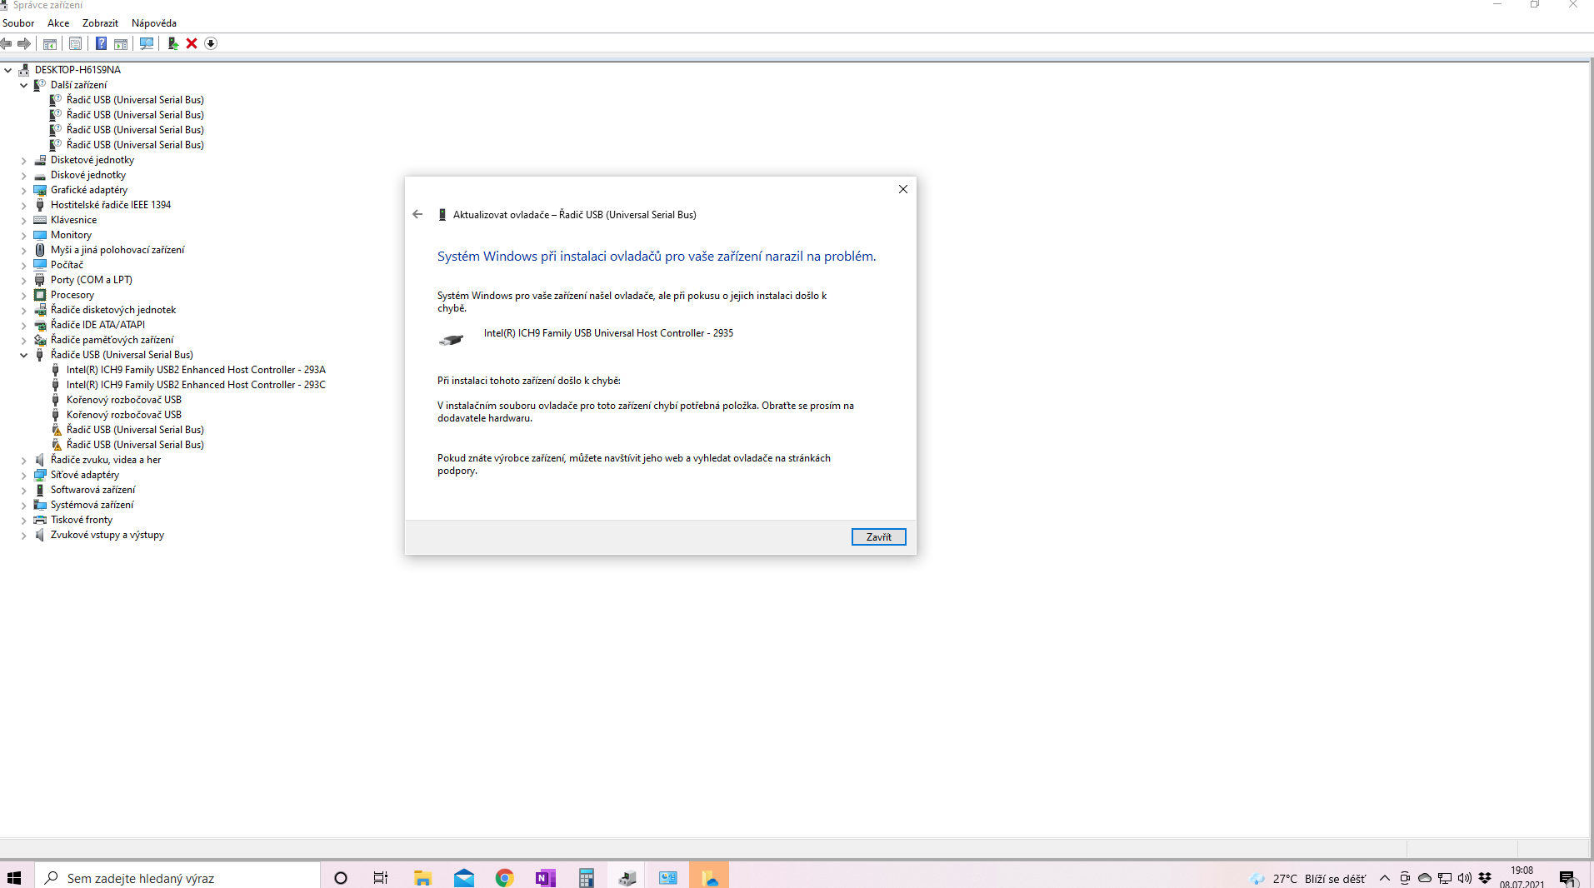Scan for hardware changes toolbar icon
Screen dimensions: 1594x888
click(147, 43)
